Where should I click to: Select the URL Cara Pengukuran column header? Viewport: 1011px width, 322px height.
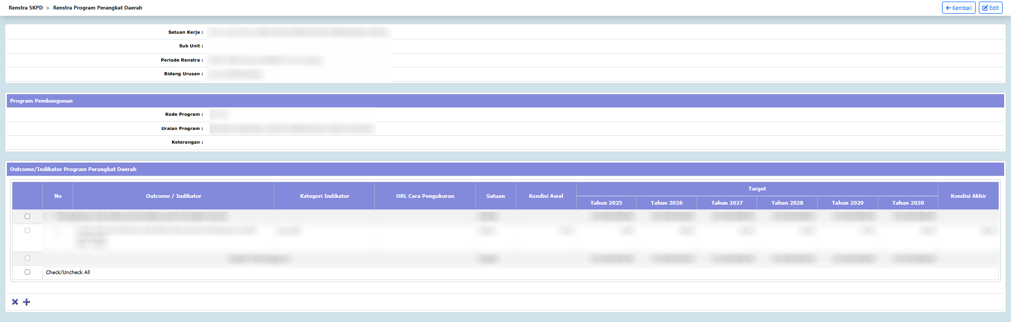pos(425,196)
